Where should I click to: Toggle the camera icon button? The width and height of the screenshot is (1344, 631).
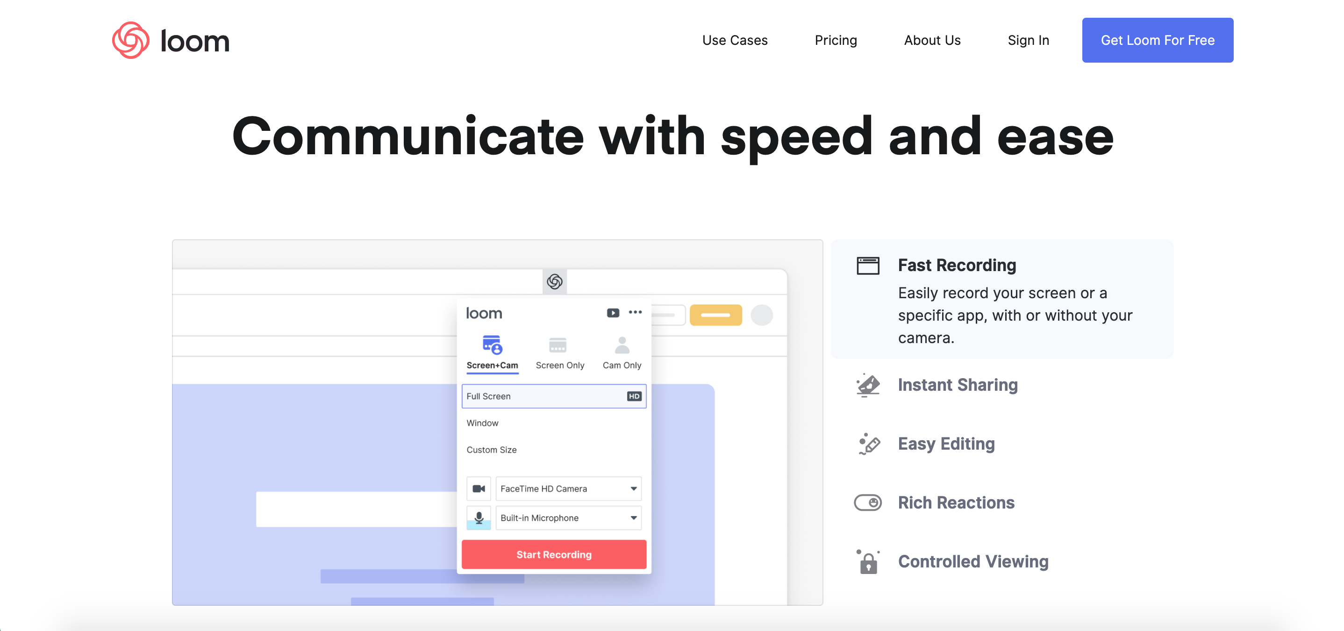pos(479,488)
